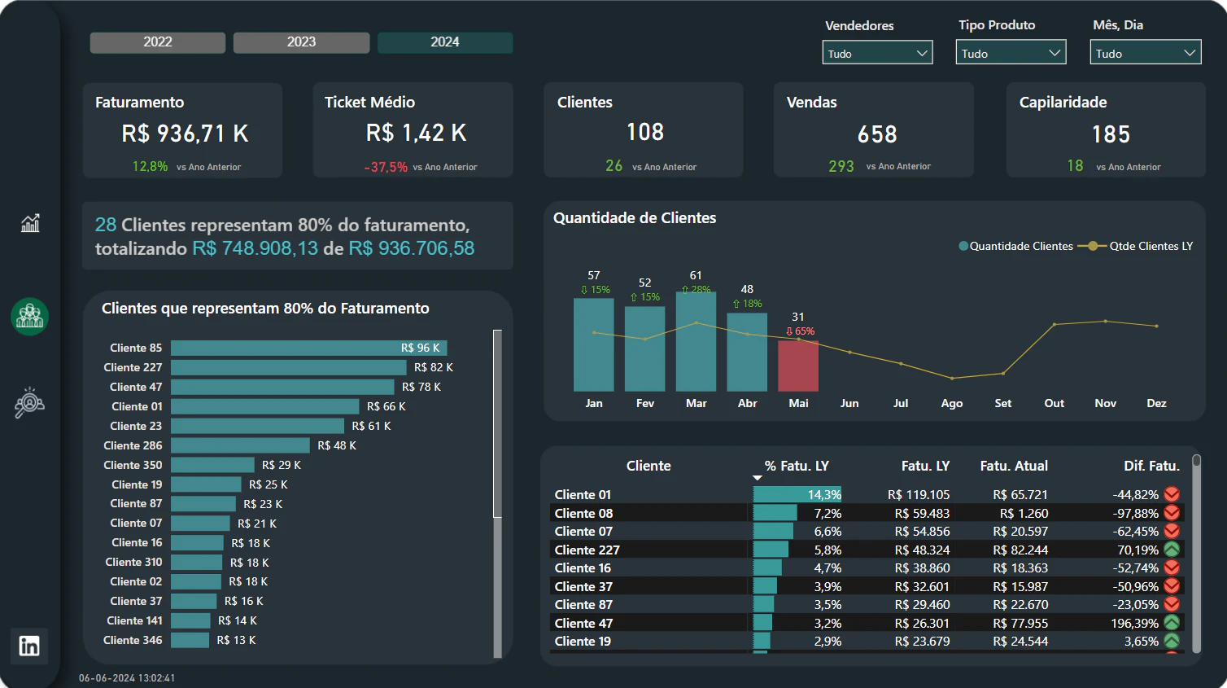Select the Cliente 01 bar worth R$ 66 K
Viewport: 1227px width, 688px height.
[265, 406]
